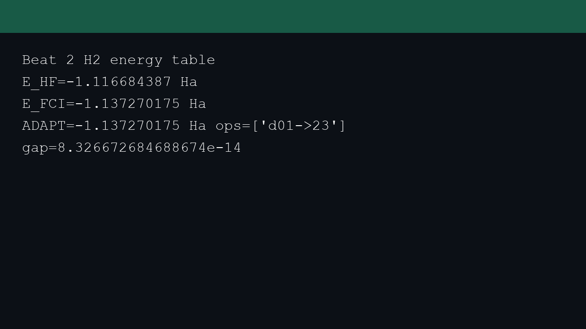586x329 pixels.
Task: Click the word "table" in the title
Action: (193, 60)
